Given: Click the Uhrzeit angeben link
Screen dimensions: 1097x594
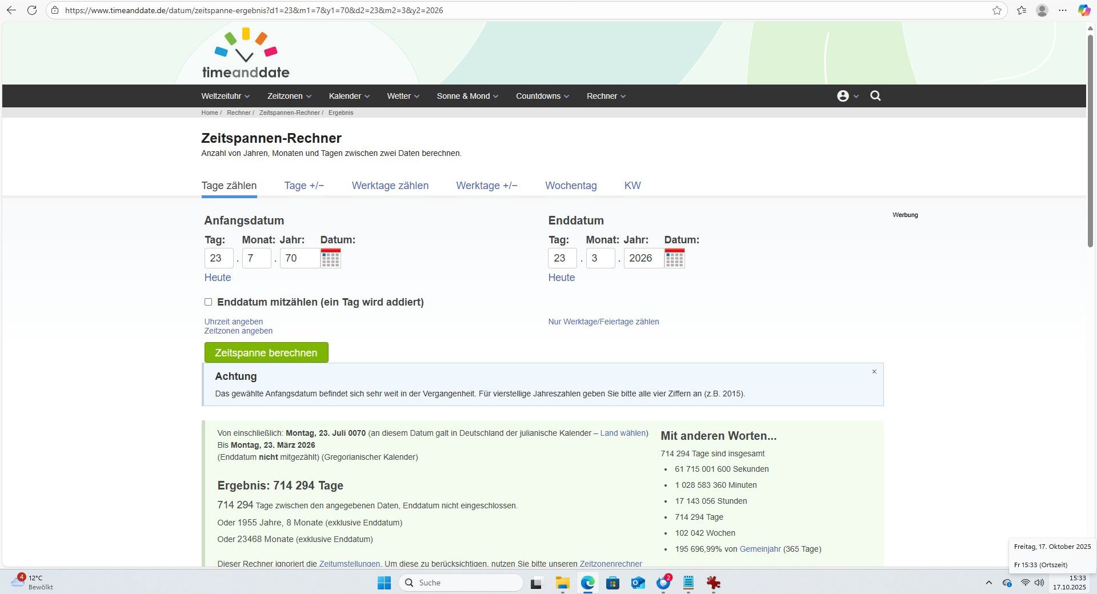Looking at the screenshot, I should point(234,322).
